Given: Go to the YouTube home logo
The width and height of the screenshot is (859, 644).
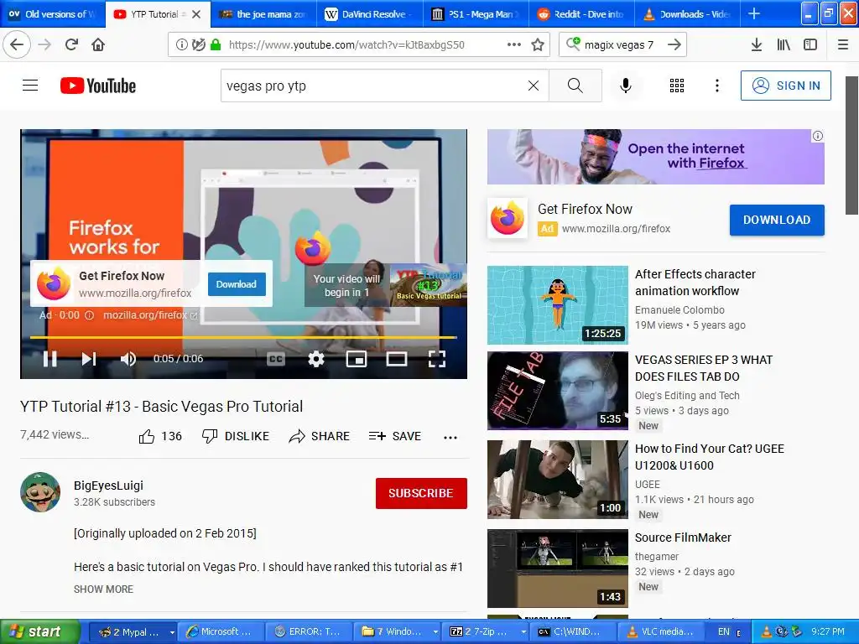Looking at the screenshot, I should pyautogui.click(x=98, y=86).
